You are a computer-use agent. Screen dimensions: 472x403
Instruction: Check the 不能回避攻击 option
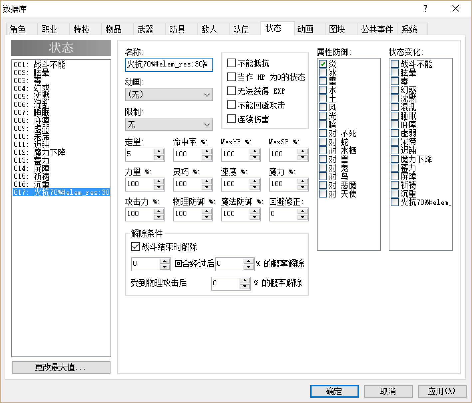coord(231,105)
